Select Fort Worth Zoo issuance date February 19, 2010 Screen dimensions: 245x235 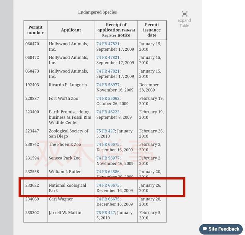click(152, 101)
